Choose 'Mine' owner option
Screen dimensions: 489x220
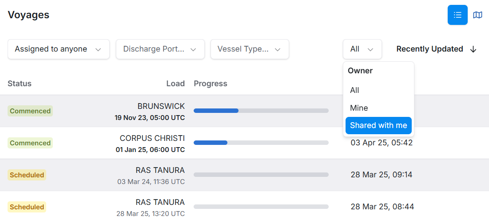(359, 108)
